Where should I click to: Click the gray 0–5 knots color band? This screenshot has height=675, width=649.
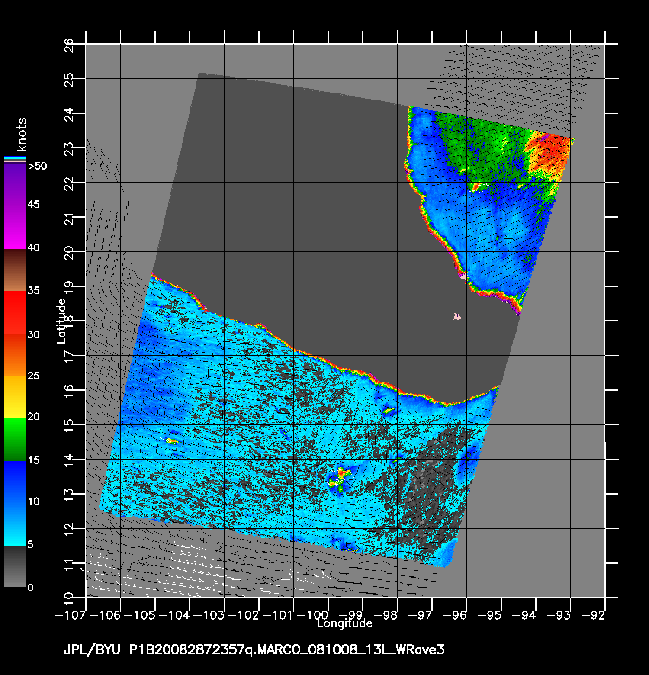click(15, 566)
